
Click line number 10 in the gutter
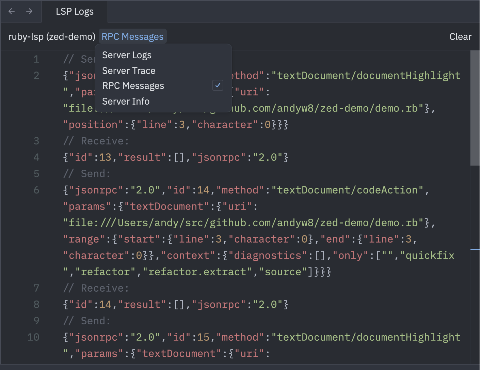tap(33, 337)
